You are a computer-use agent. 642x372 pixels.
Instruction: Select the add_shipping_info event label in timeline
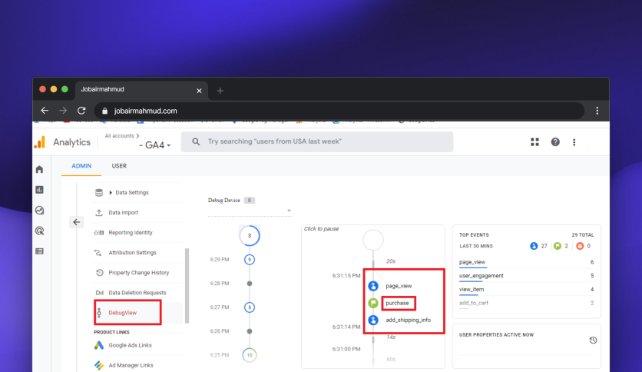409,320
